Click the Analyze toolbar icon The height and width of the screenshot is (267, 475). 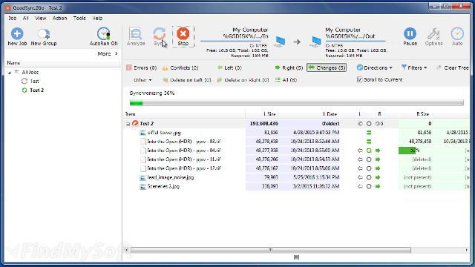[135, 33]
